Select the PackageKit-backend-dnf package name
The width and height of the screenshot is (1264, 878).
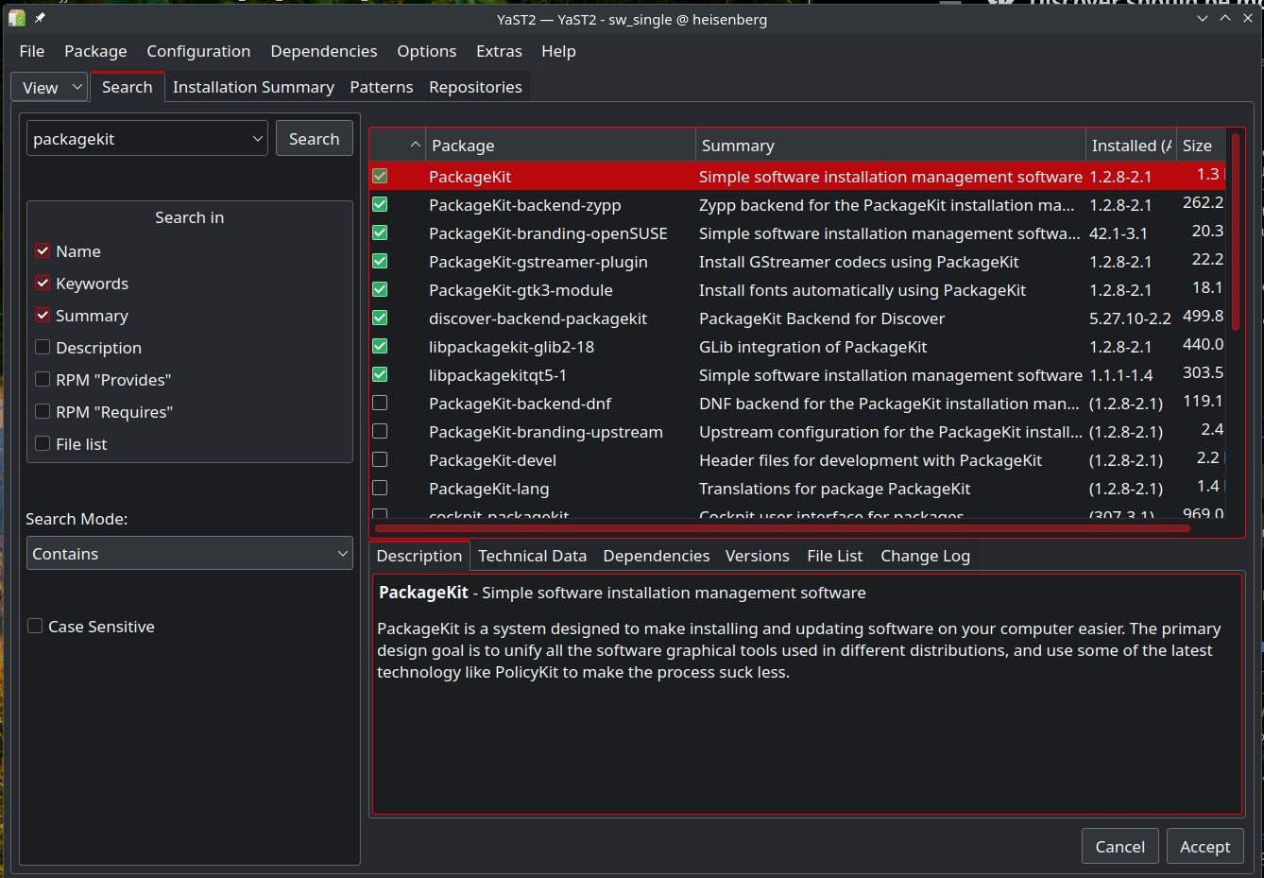(520, 404)
